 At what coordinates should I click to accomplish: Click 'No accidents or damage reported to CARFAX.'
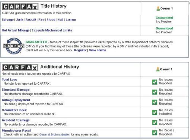tap(35, 124)
